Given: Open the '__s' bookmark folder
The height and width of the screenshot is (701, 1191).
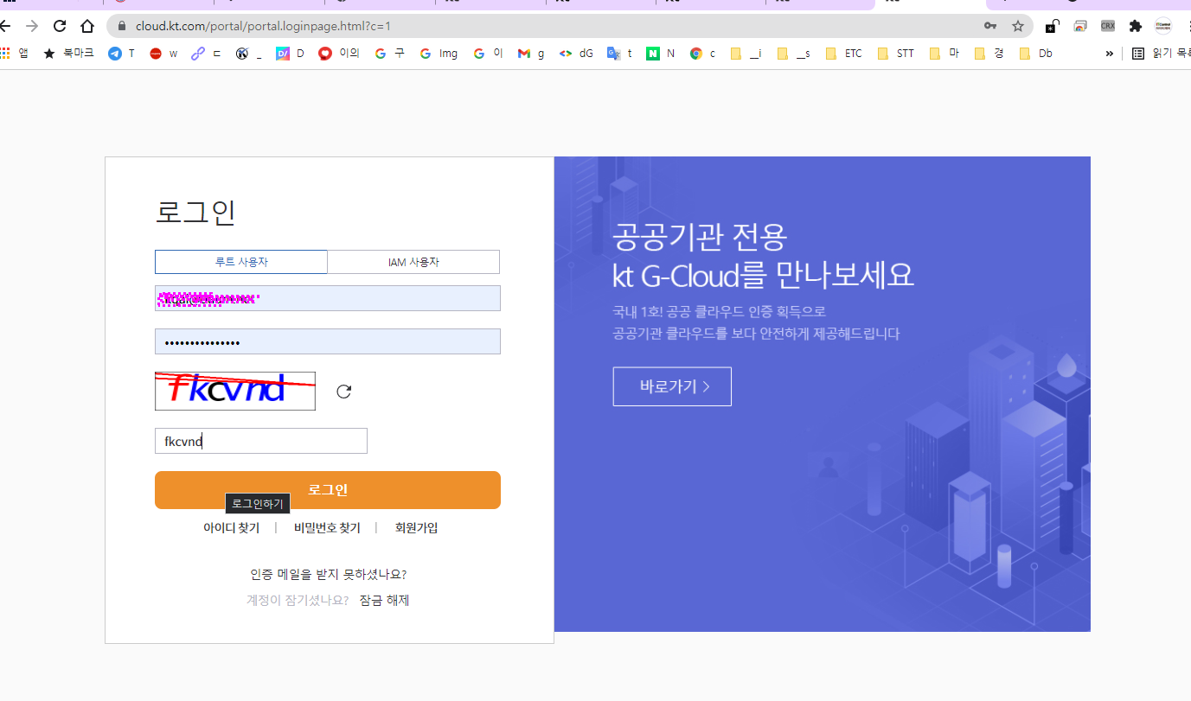Looking at the screenshot, I should [794, 54].
